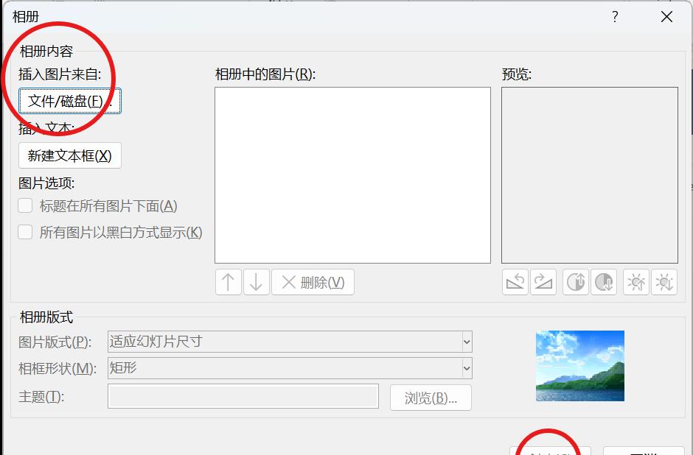
Task: Enable 标题在所有图片下面 option
Action: tap(27, 205)
